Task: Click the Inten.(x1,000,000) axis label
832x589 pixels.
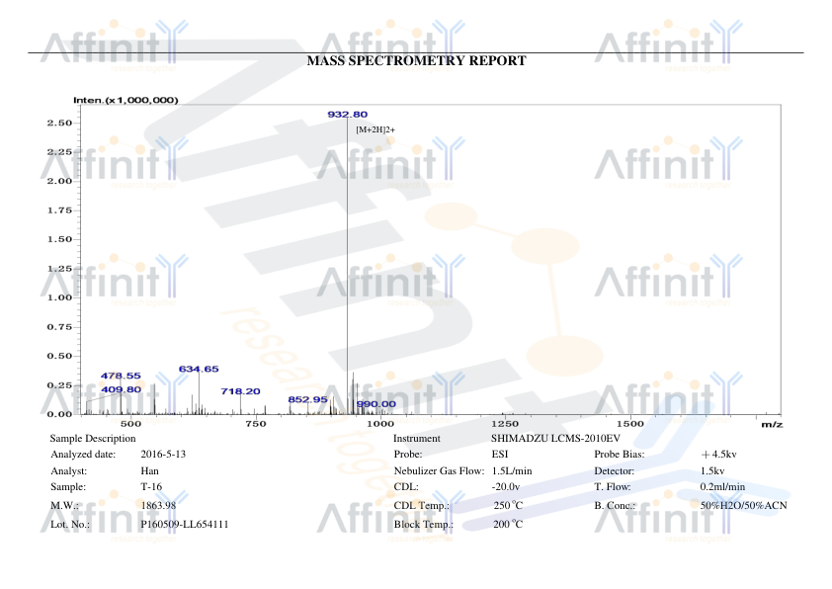Action: pyautogui.click(x=125, y=100)
